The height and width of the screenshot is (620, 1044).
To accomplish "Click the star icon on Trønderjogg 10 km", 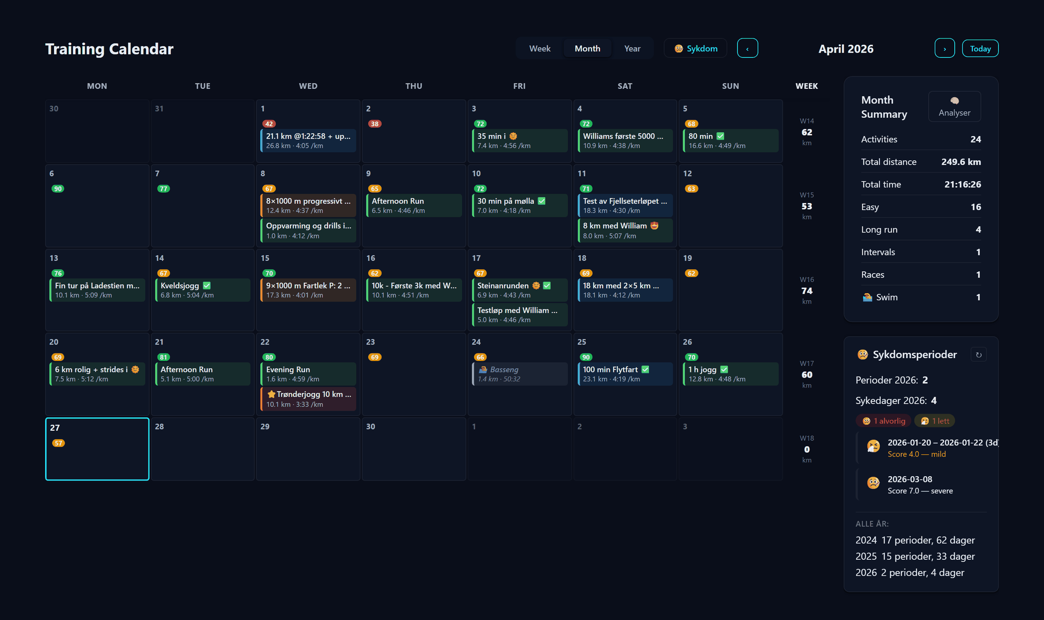I will [271, 394].
